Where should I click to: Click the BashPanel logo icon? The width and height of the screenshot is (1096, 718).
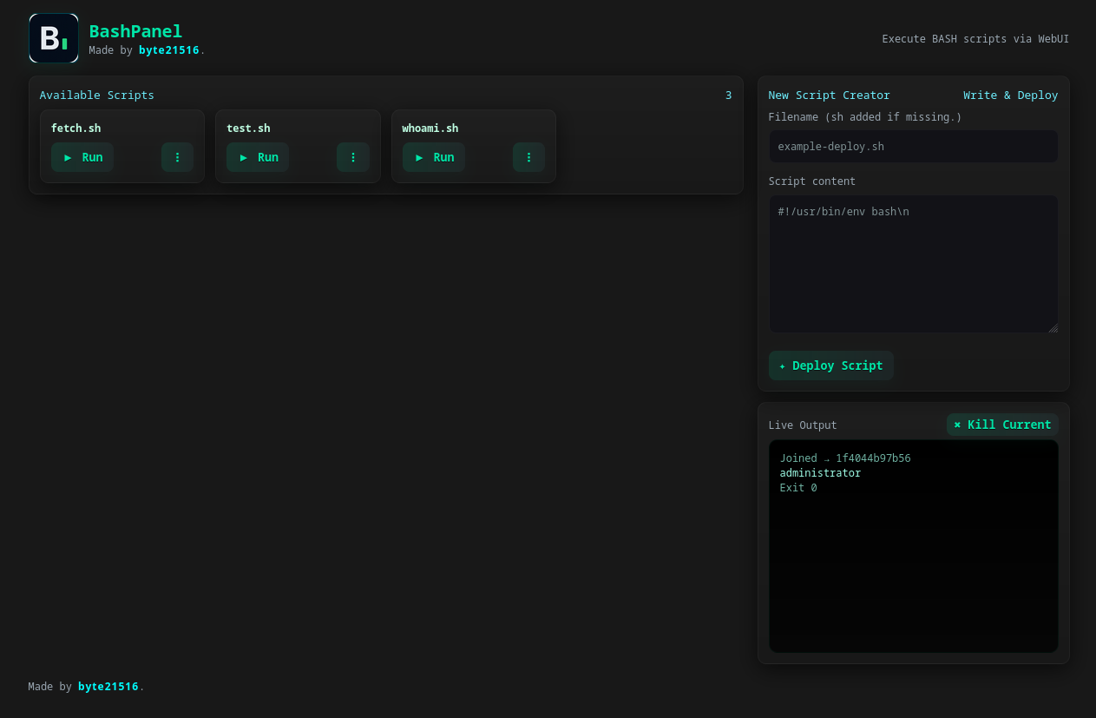[54, 38]
